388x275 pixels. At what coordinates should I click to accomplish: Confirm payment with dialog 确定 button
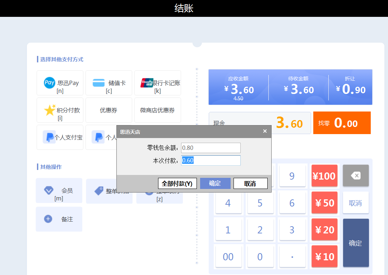point(215,184)
